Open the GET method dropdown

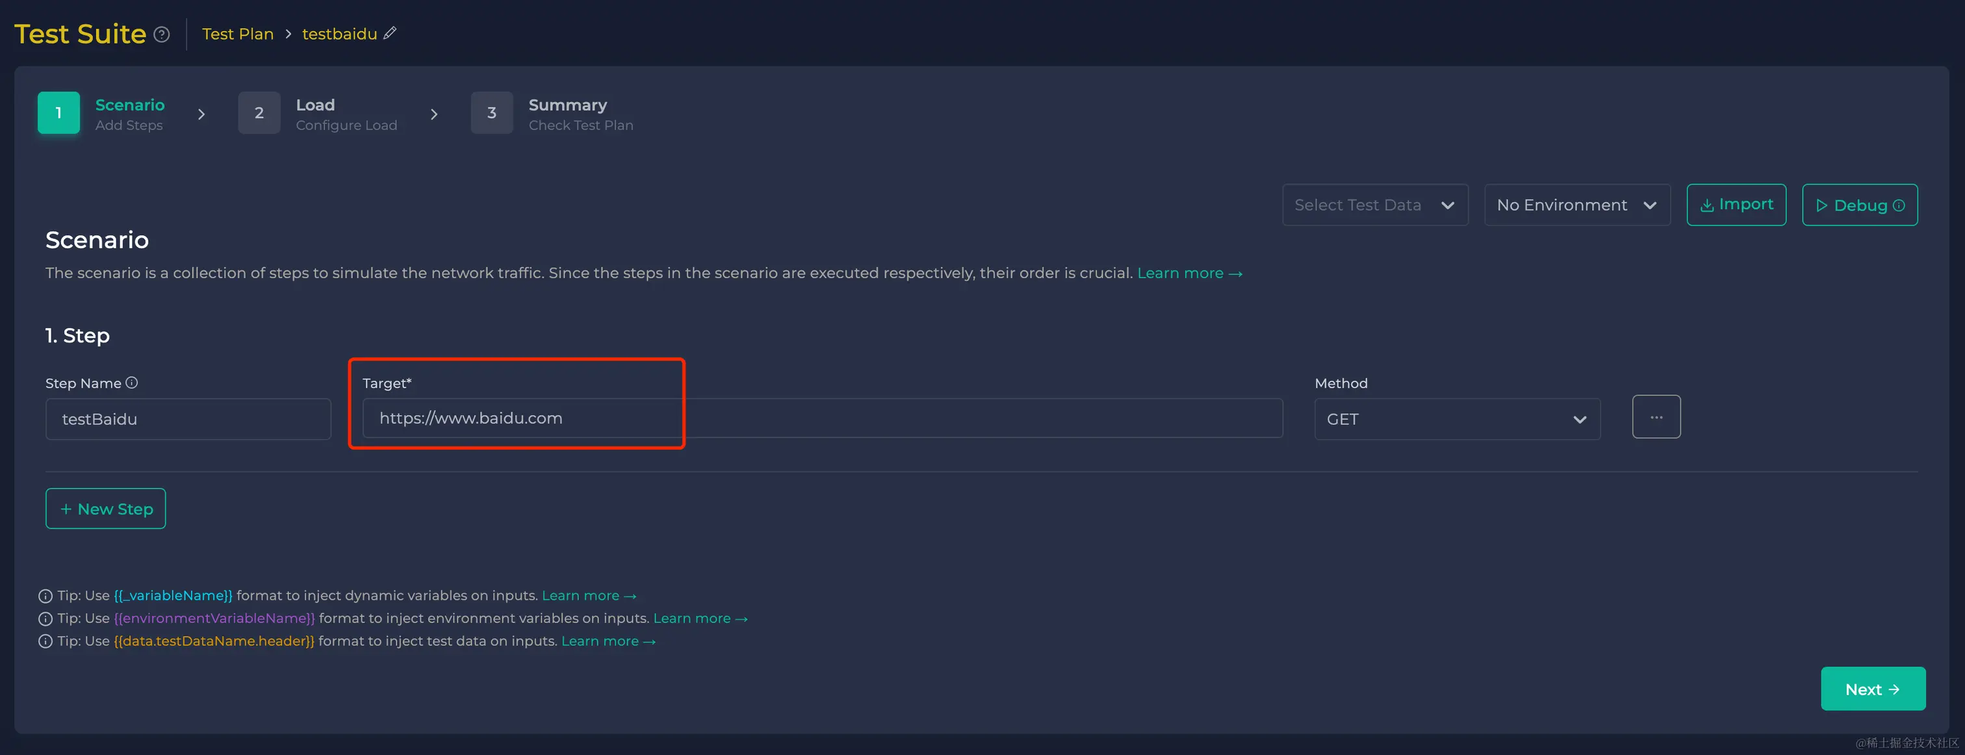(x=1456, y=420)
